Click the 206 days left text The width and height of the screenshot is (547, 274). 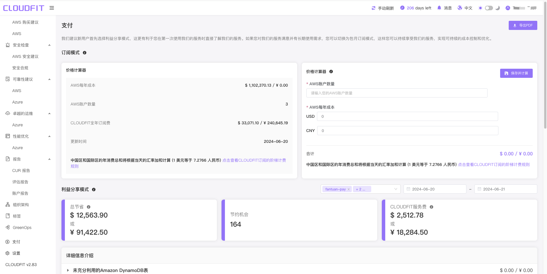419,8
